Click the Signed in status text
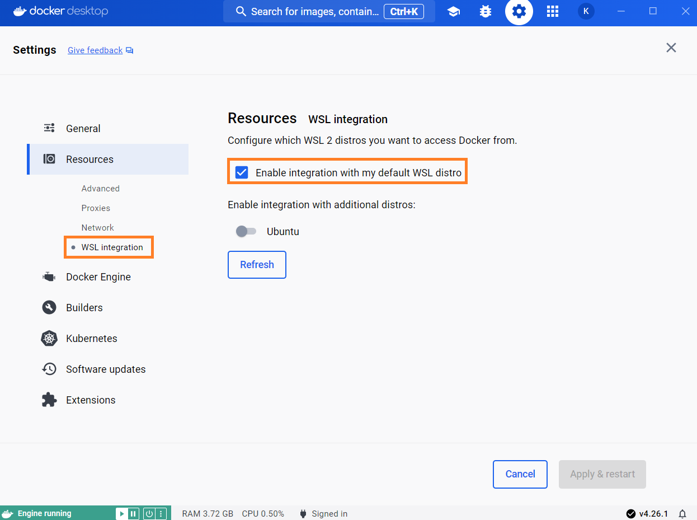This screenshot has width=697, height=520. coord(329,514)
